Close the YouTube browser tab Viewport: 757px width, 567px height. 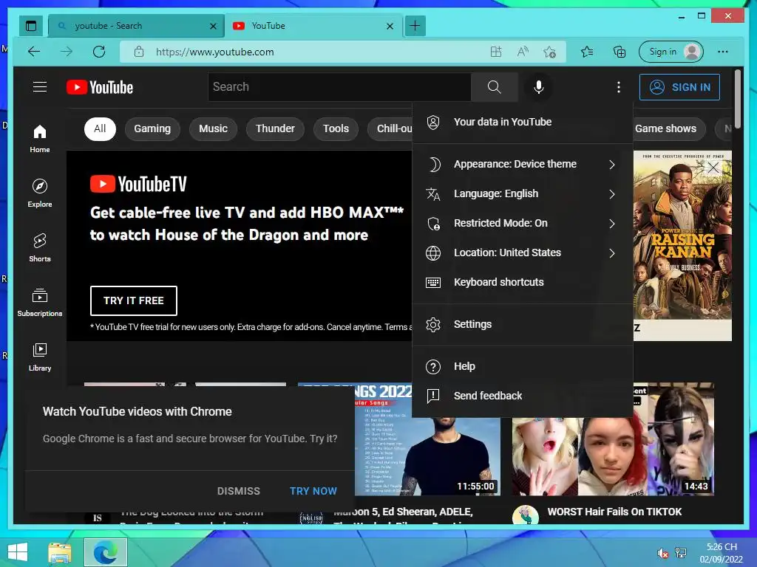click(390, 26)
